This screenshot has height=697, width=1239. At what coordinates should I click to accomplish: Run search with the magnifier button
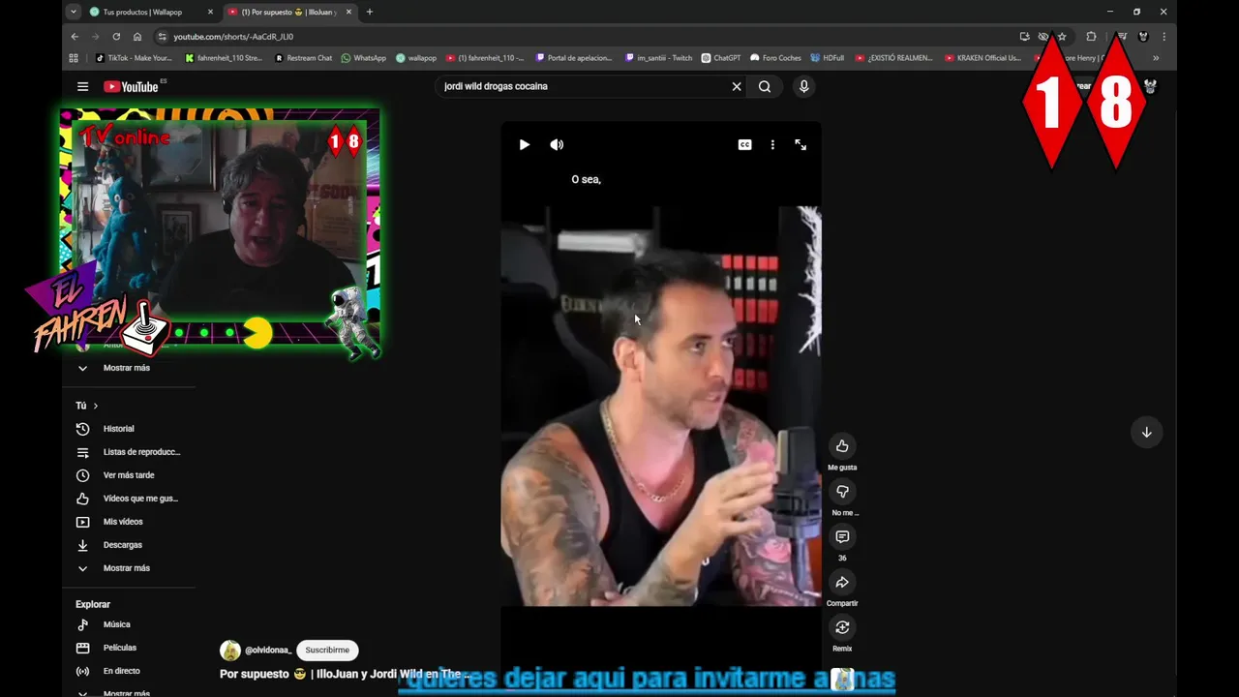click(x=765, y=86)
